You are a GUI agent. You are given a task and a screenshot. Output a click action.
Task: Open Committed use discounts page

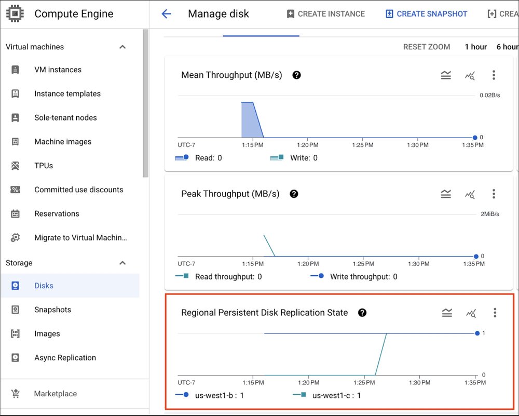pos(79,190)
